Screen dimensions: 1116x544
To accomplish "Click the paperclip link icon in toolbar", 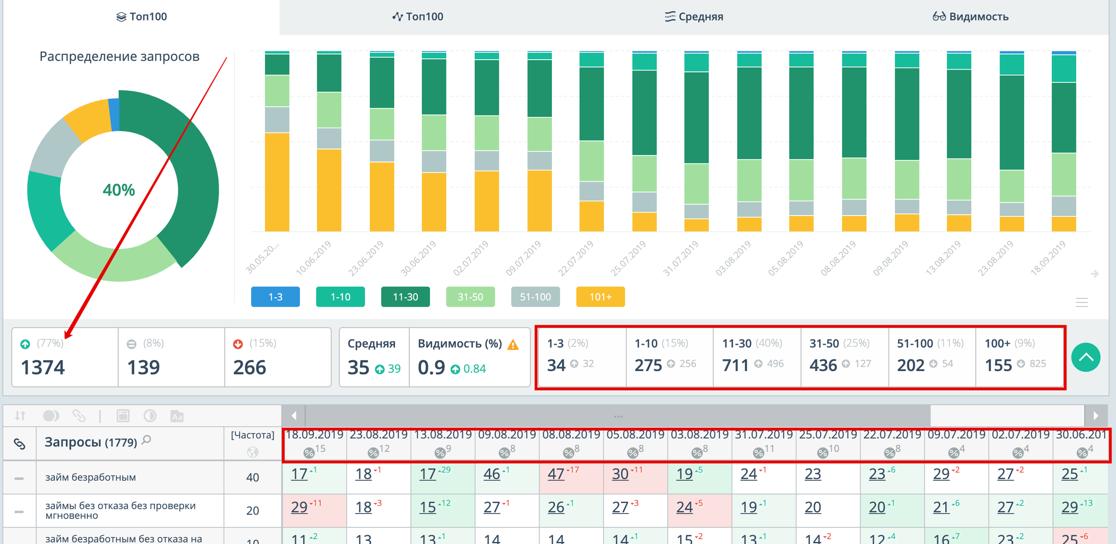I will coord(78,416).
